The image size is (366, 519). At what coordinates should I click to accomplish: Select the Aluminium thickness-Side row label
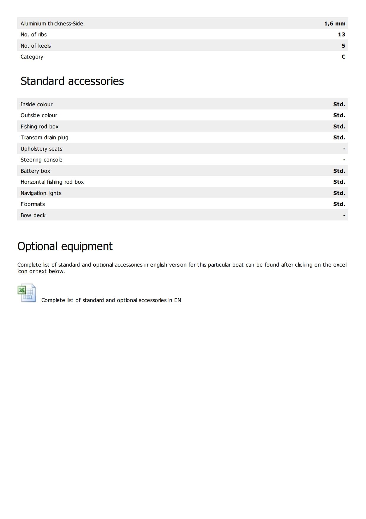(52, 24)
